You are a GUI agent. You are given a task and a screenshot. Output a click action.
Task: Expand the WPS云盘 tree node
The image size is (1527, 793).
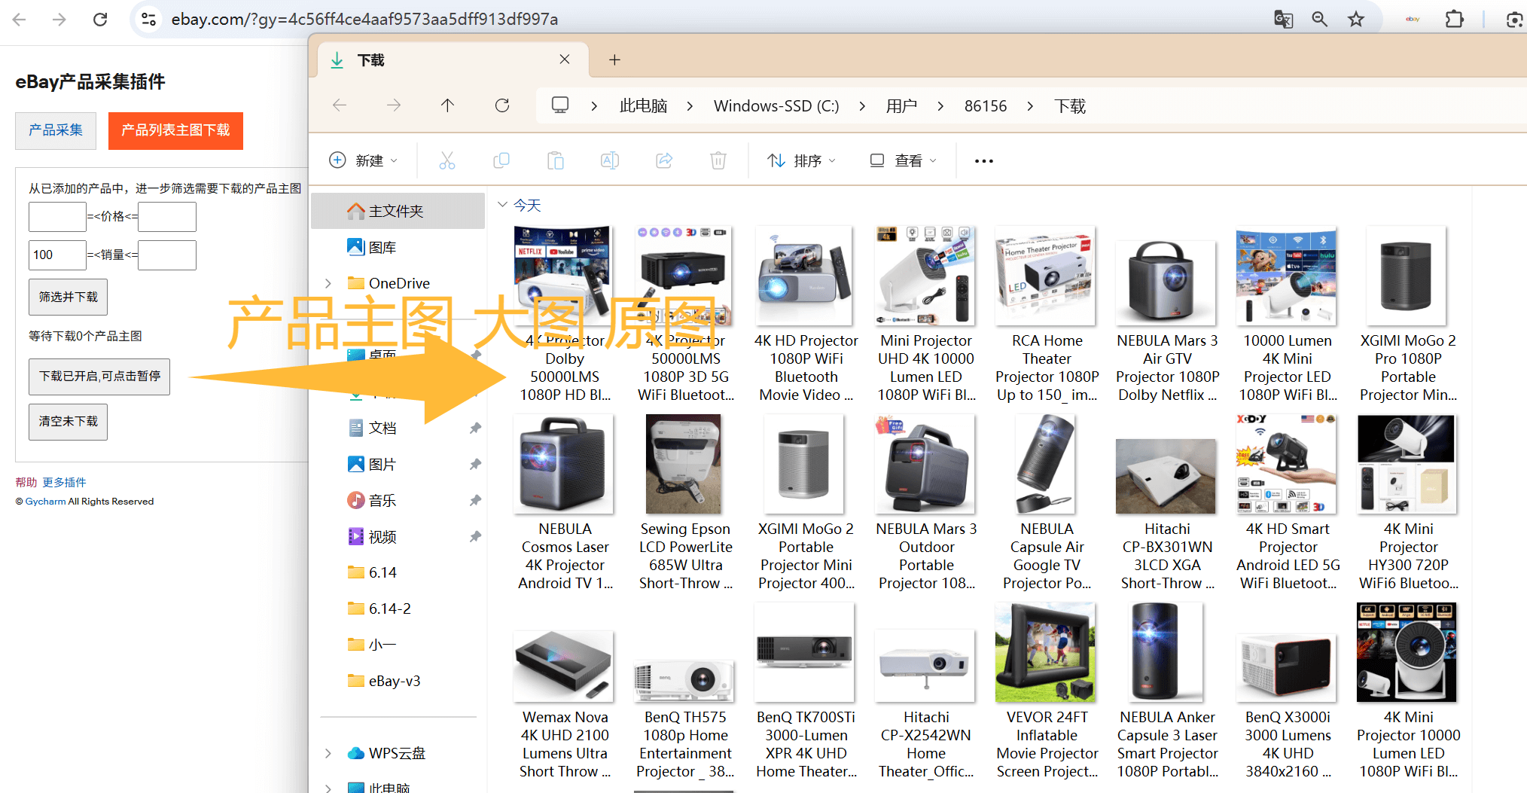pos(328,753)
